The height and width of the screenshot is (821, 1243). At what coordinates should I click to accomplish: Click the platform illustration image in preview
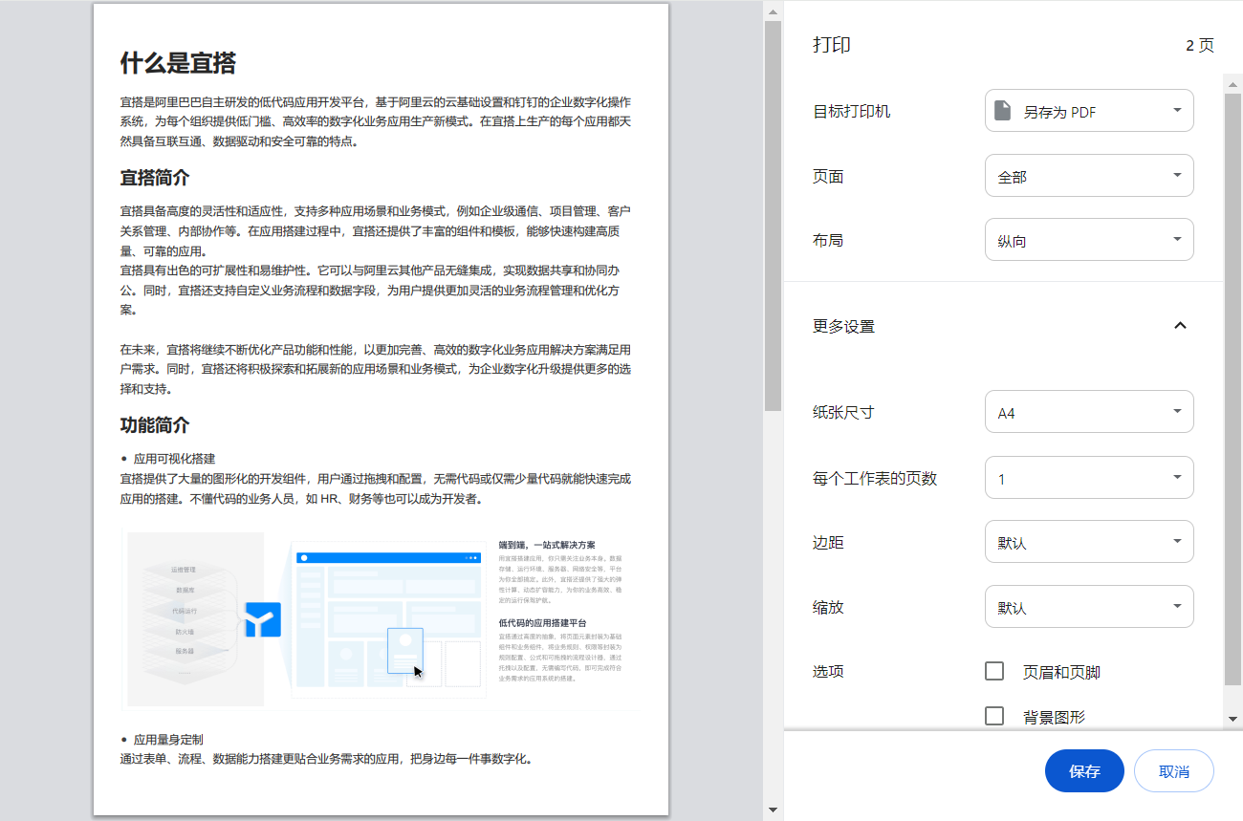pyautogui.click(x=377, y=619)
